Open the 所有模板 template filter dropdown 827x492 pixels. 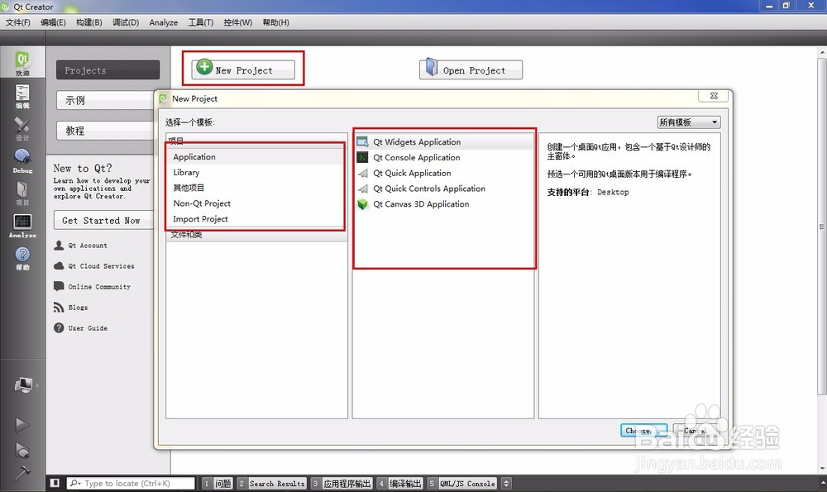689,122
